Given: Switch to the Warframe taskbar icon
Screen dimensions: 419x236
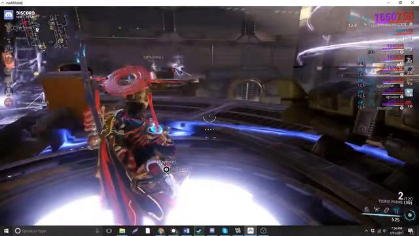Looking at the screenshot, I should [x=250, y=231].
